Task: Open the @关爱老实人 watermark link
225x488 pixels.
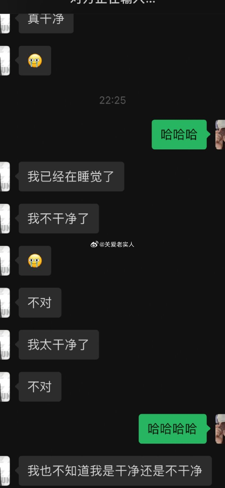Action: coord(117,244)
